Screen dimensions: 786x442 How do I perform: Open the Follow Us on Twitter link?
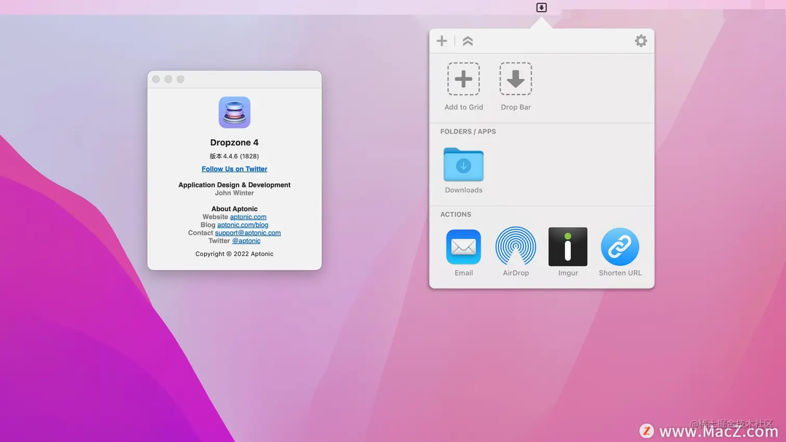(234, 169)
